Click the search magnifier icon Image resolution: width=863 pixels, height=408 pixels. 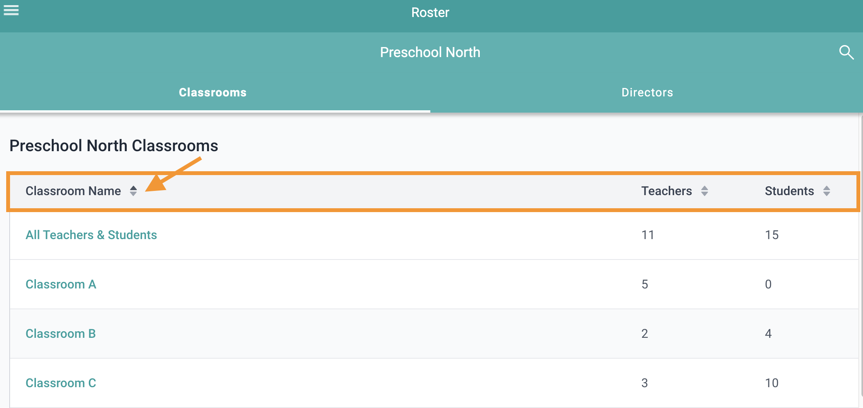tap(846, 52)
